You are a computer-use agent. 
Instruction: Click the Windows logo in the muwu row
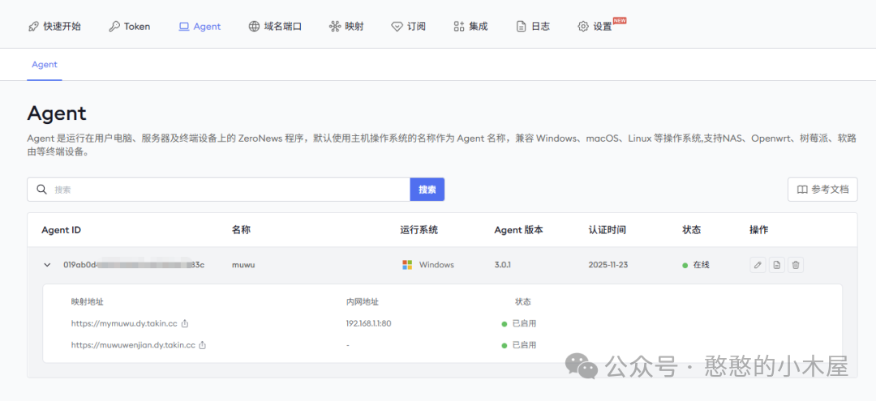click(407, 265)
